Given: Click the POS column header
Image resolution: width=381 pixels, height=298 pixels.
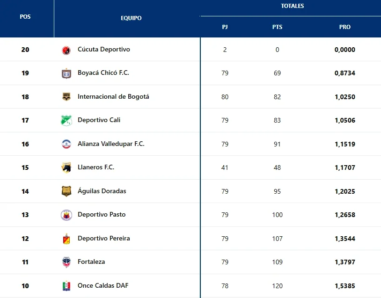Looking at the screenshot, I should [x=25, y=16].
